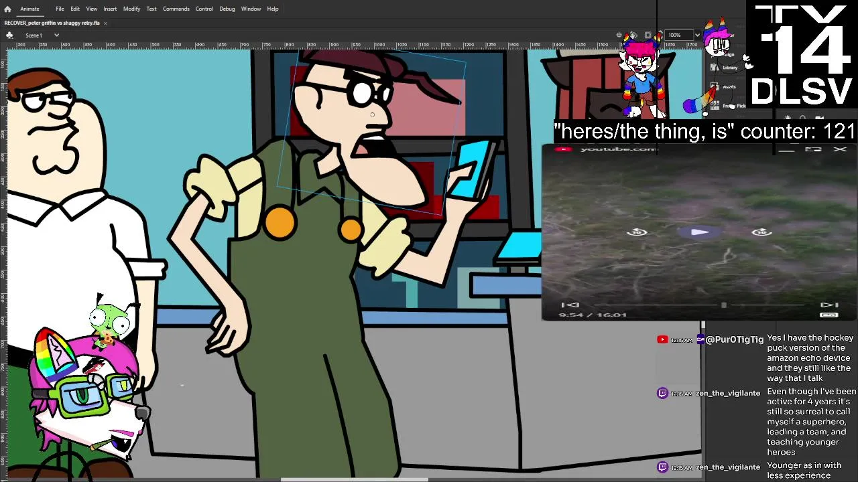This screenshot has height=482, width=858.
Task: Click the Twitch badge on the Younger as in message
Action: click(662, 467)
